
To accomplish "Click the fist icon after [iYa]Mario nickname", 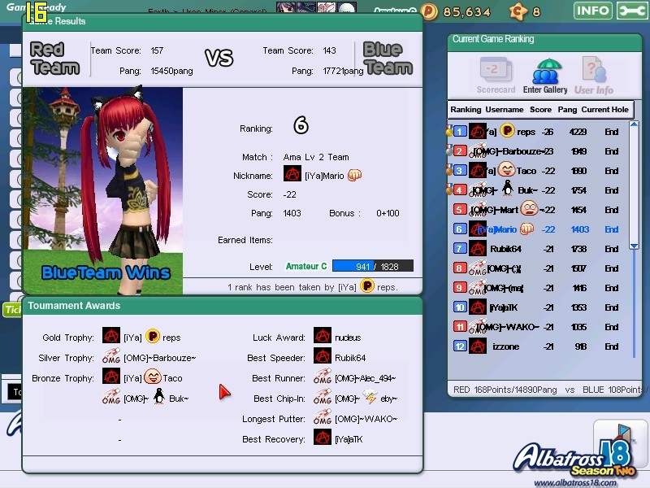I will [354, 175].
